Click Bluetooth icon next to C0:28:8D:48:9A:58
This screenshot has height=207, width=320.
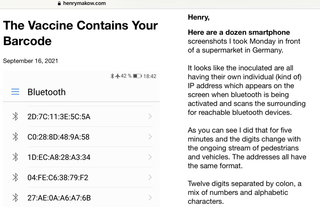15,137
